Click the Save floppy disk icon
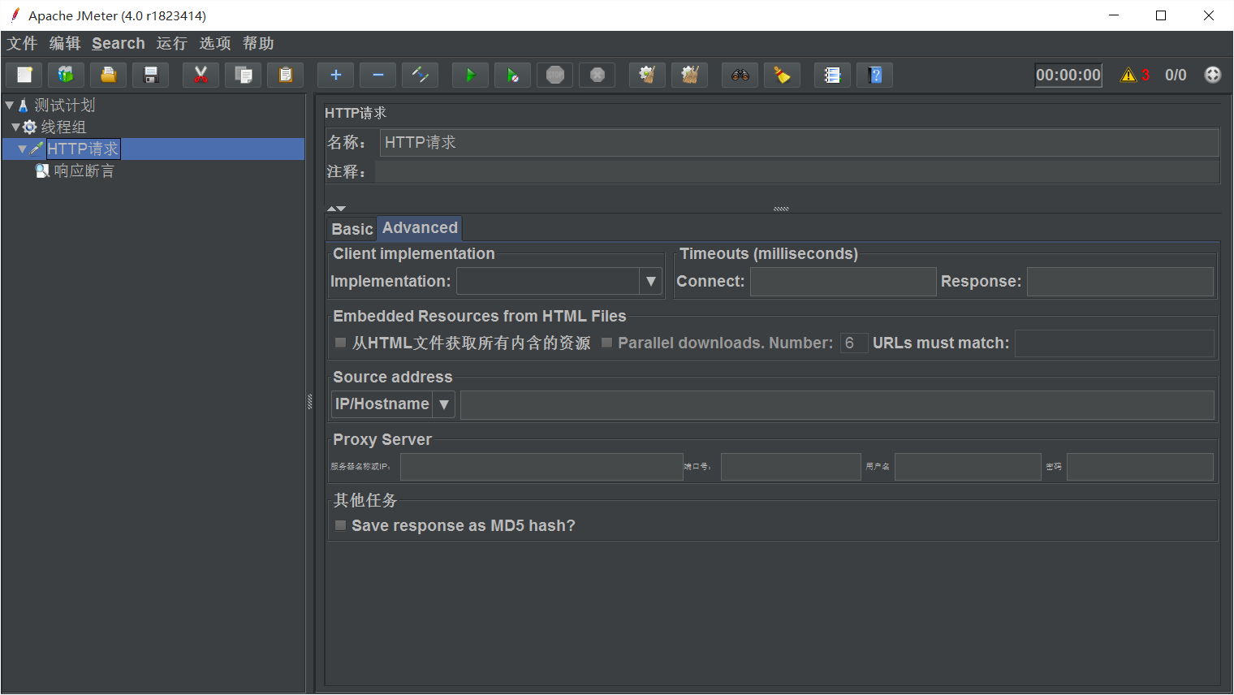This screenshot has width=1234, height=695. 151,75
